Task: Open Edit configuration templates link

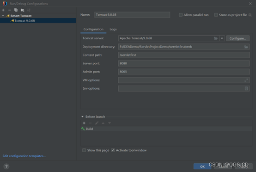Action: click(24, 156)
